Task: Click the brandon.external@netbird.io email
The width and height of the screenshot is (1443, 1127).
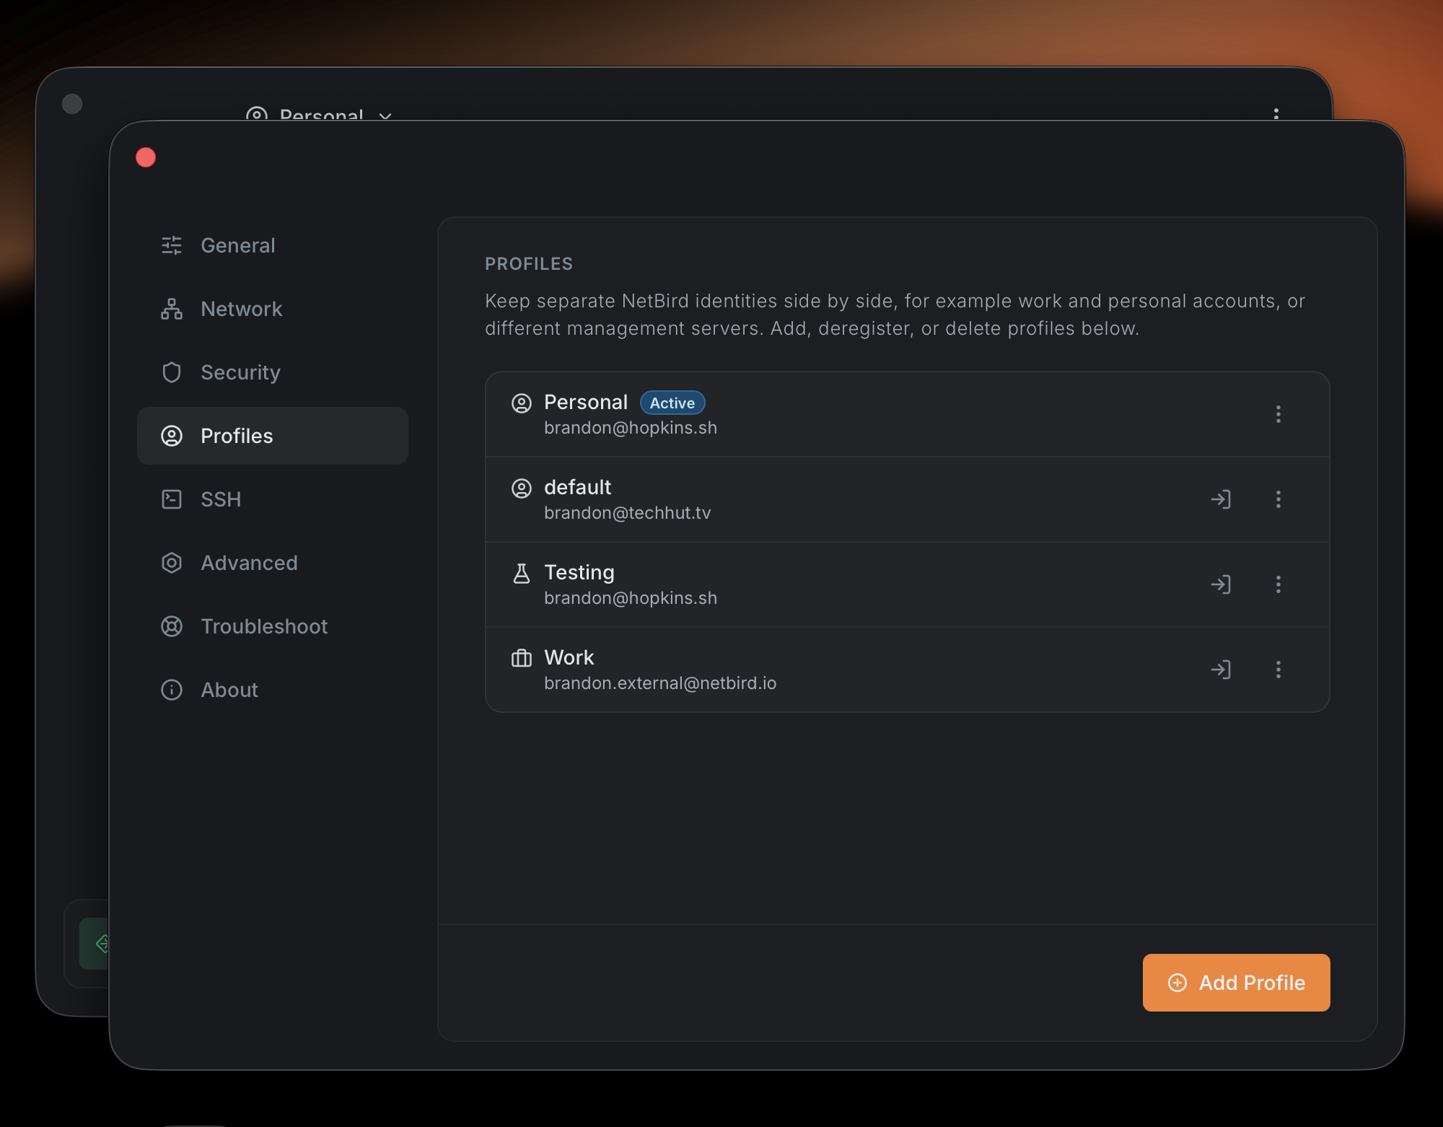Action: tap(660, 683)
